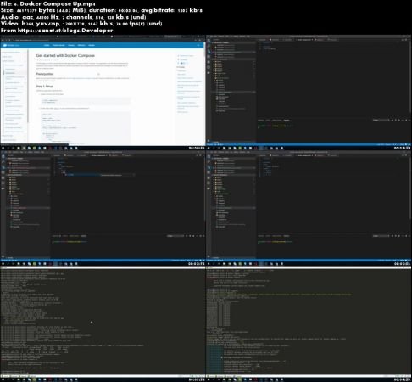Click the 'Get started with Docker Compose' heading
The width and height of the screenshot is (412, 382).
pos(65,55)
